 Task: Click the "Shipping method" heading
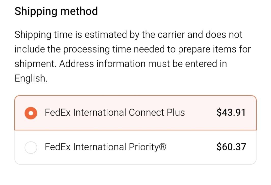[56, 11]
